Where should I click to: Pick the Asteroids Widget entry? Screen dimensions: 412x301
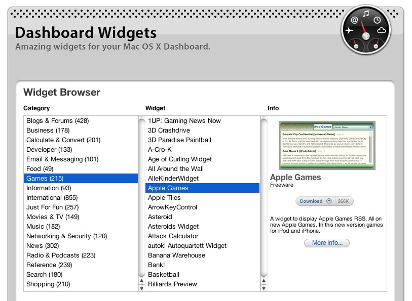point(202,227)
